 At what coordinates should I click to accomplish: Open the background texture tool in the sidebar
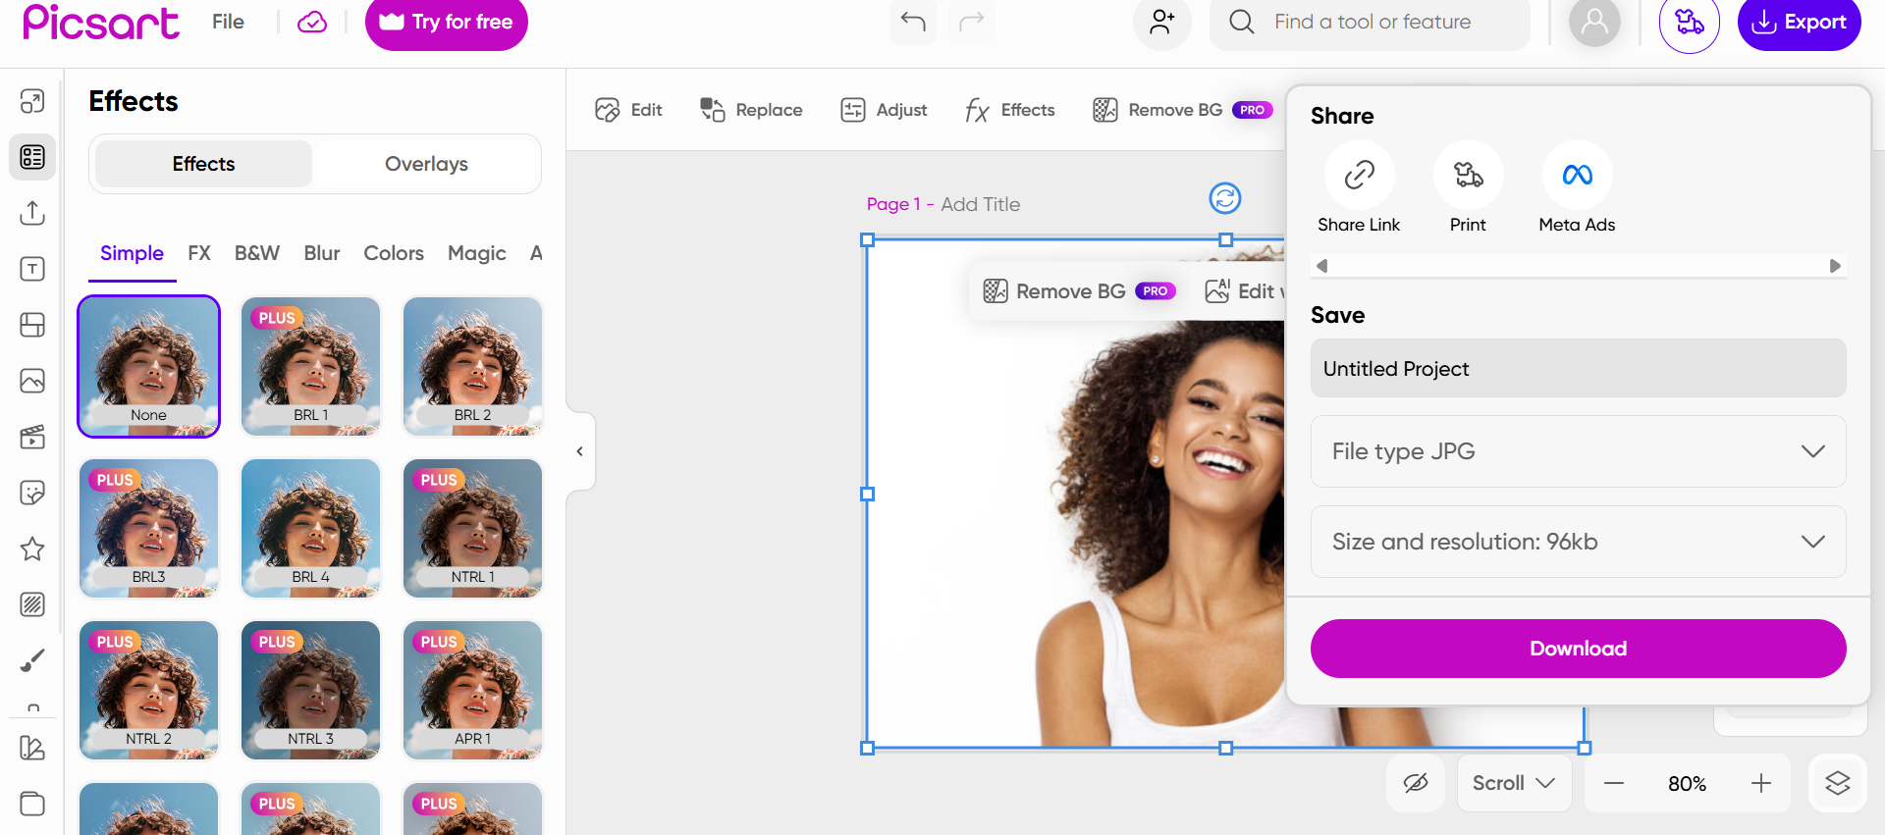(x=32, y=604)
